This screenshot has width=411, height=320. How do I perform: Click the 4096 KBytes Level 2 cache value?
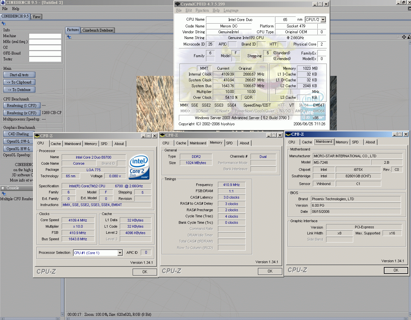[x=135, y=233]
